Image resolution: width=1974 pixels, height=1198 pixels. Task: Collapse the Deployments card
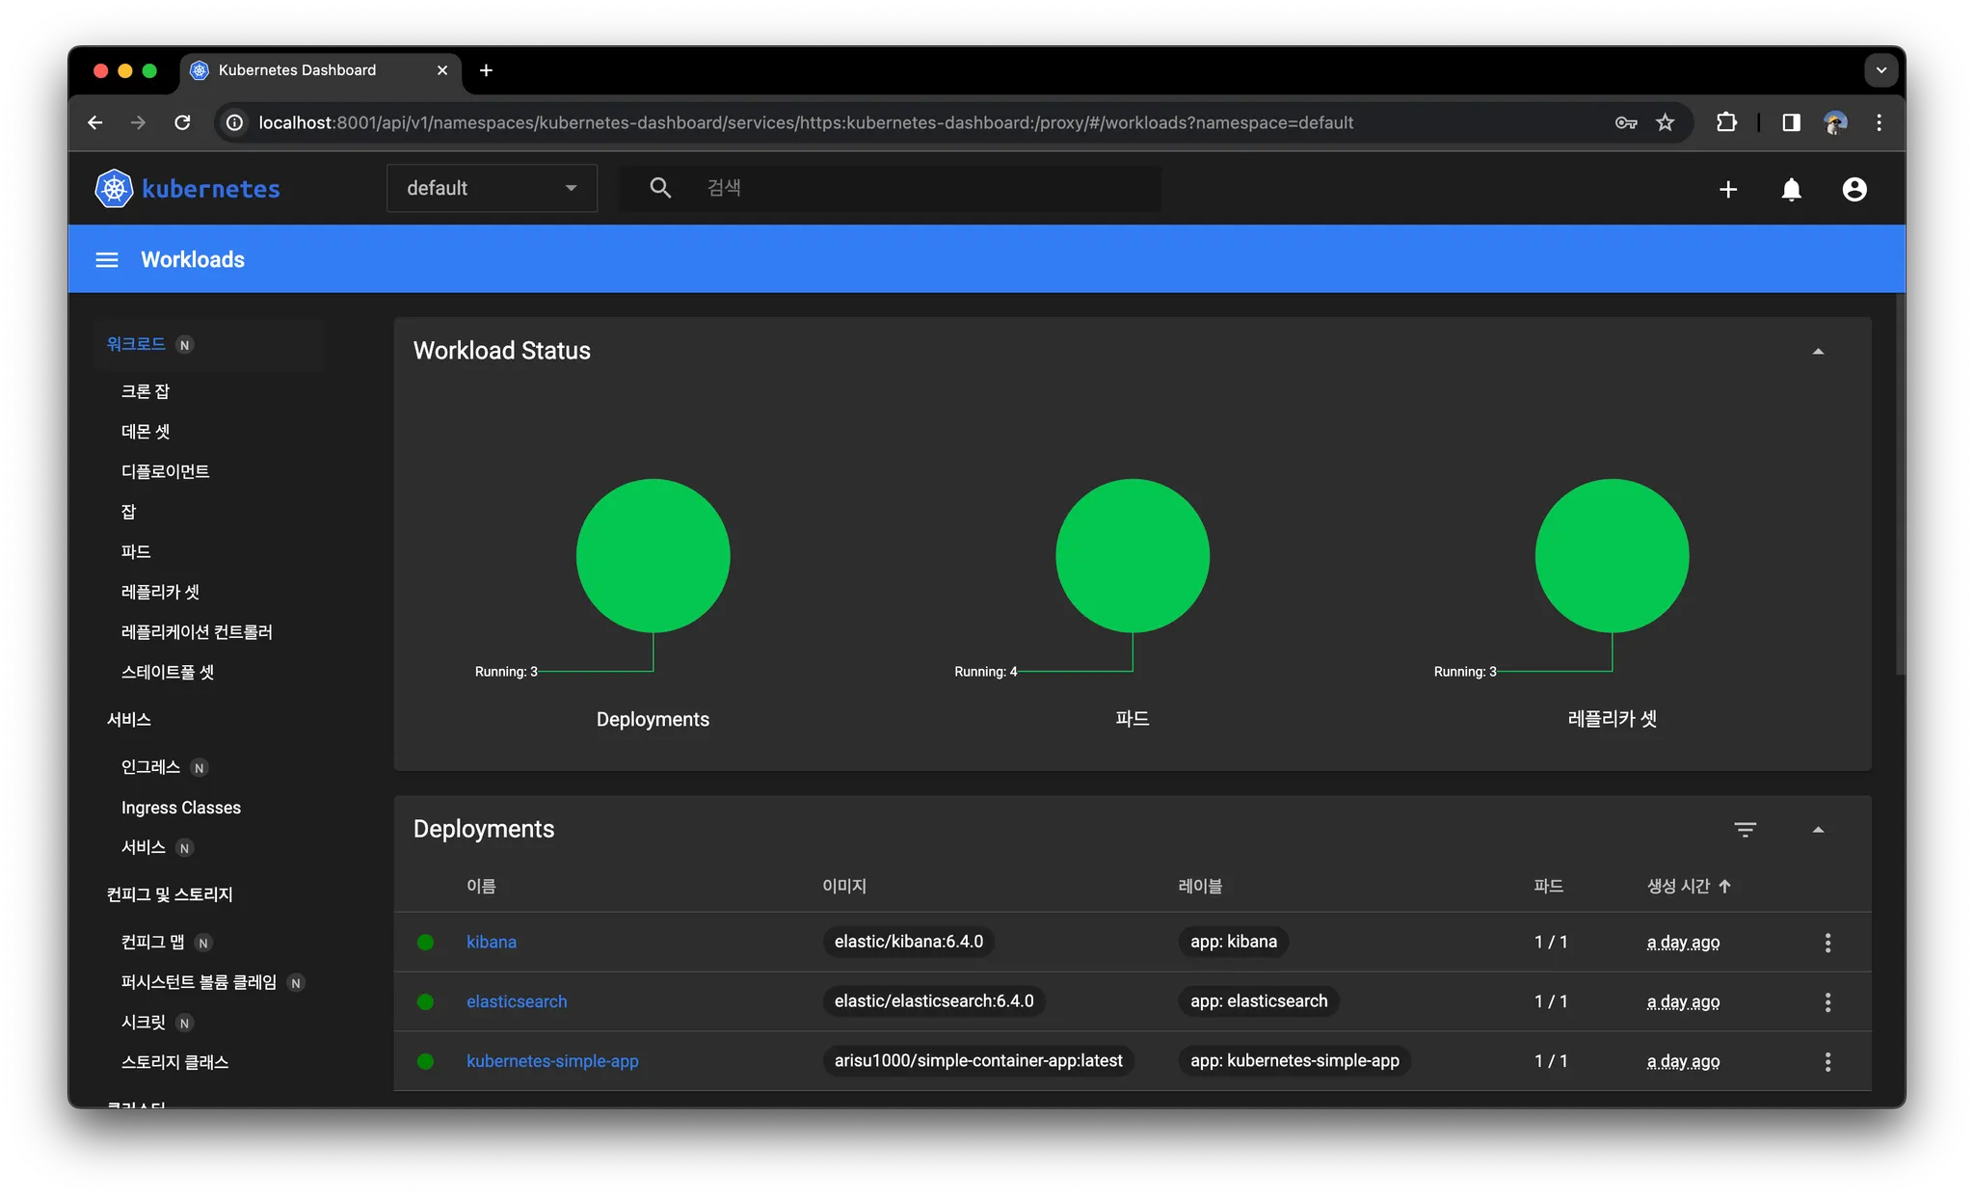tap(1818, 830)
